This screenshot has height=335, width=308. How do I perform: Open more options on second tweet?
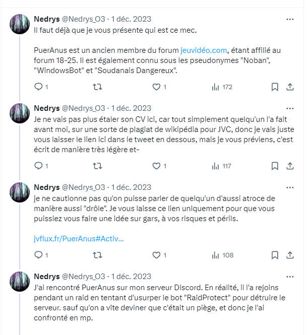pos(290,108)
